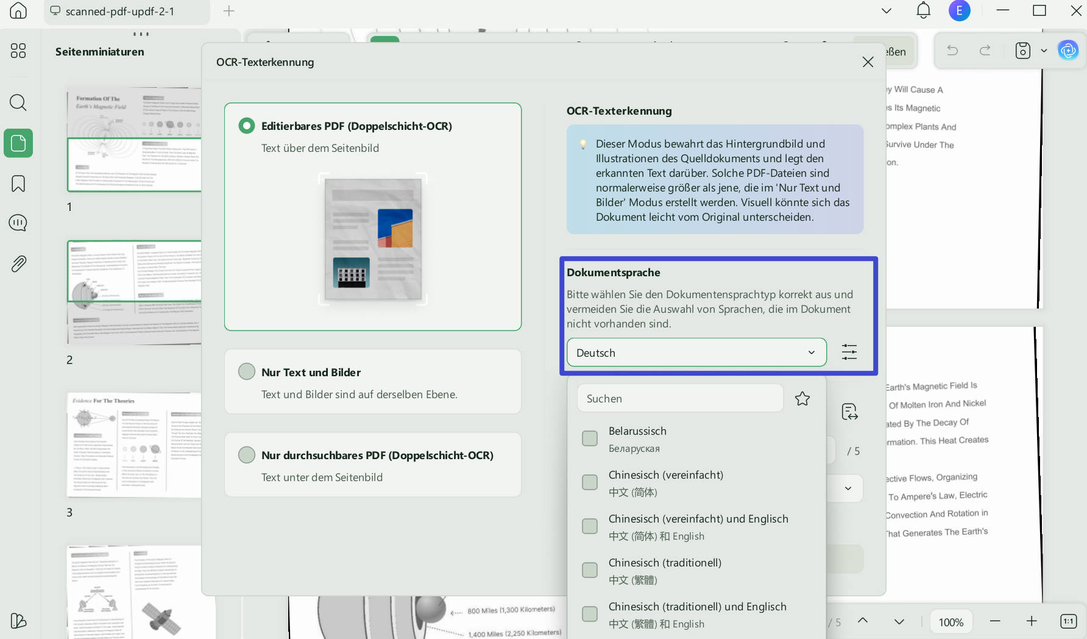Open the thumbnails grid view icon
The image size is (1087, 639).
point(18,51)
